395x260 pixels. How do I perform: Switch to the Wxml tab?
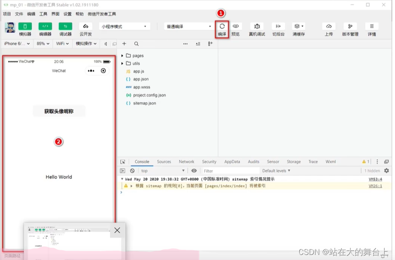[x=330, y=162]
